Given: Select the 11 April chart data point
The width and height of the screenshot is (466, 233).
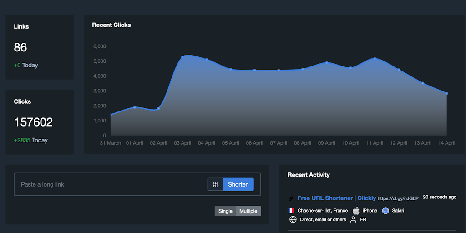Looking at the screenshot, I should click(x=375, y=59).
